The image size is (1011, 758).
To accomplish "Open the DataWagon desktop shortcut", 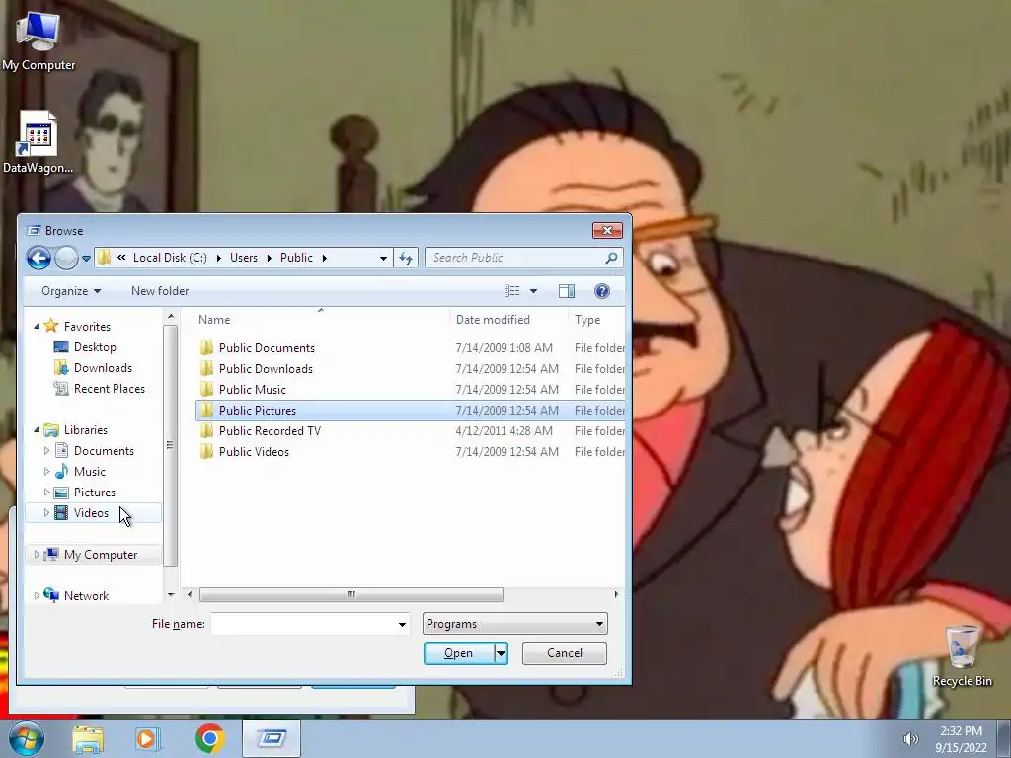I will [x=38, y=142].
